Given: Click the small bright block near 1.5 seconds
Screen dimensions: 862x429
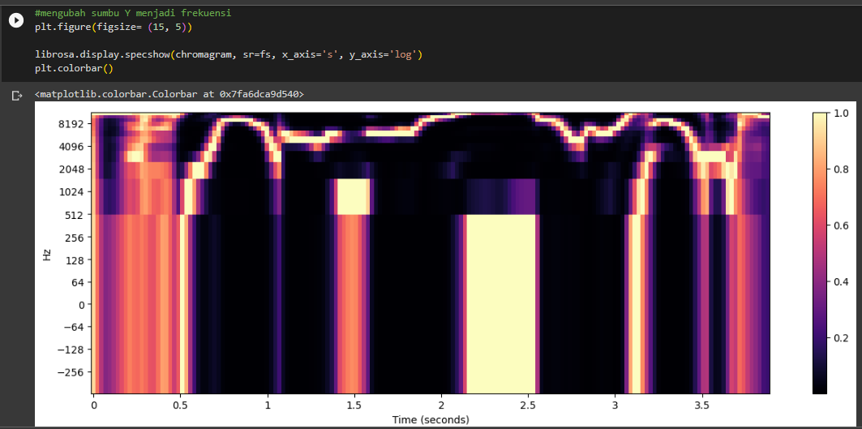Looking at the screenshot, I should [x=353, y=197].
